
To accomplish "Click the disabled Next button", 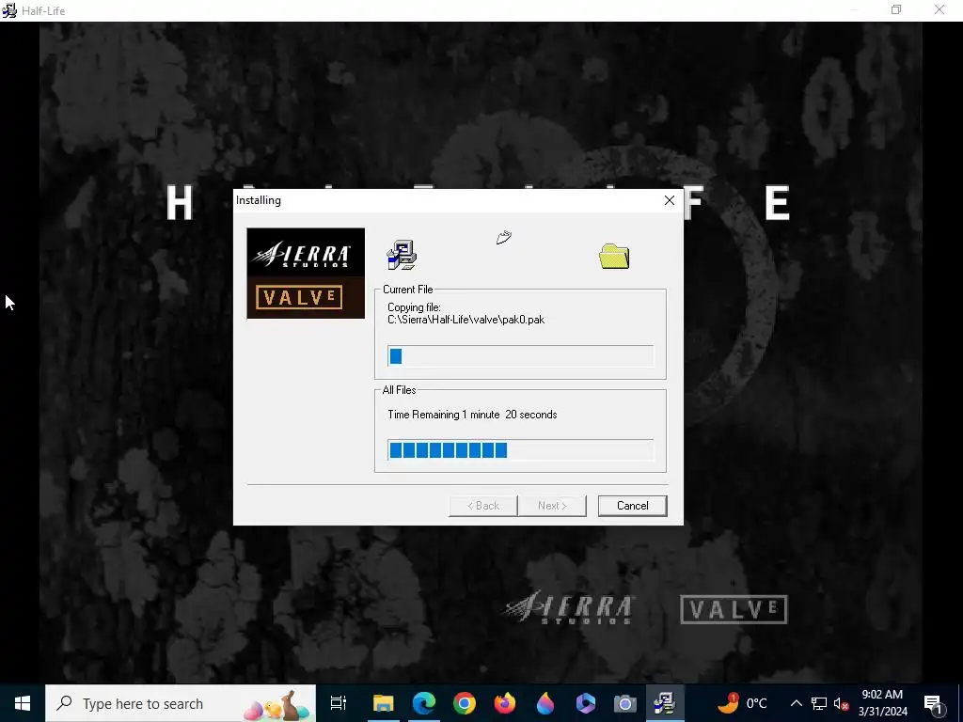I will pyautogui.click(x=552, y=505).
